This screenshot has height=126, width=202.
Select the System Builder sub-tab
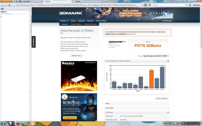click(x=76, y=24)
